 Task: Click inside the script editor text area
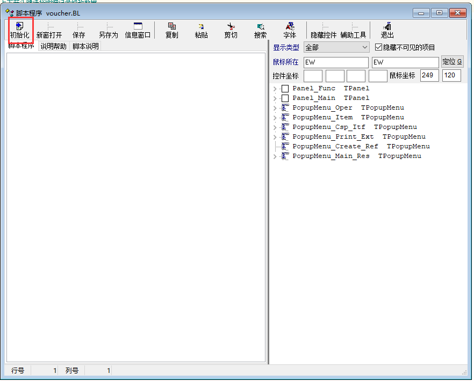click(136, 204)
